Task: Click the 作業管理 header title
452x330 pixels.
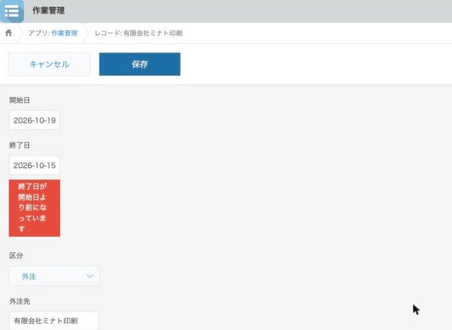Action: click(x=48, y=11)
